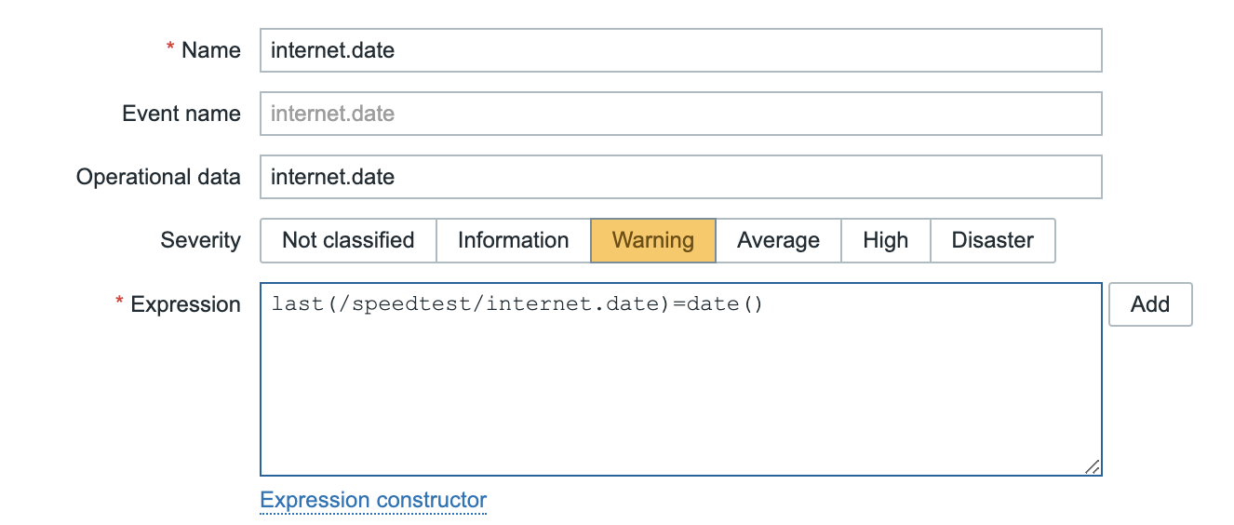Click inside the Expression text area
Viewport: 1234px width, 525px height.
[x=680, y=391]
